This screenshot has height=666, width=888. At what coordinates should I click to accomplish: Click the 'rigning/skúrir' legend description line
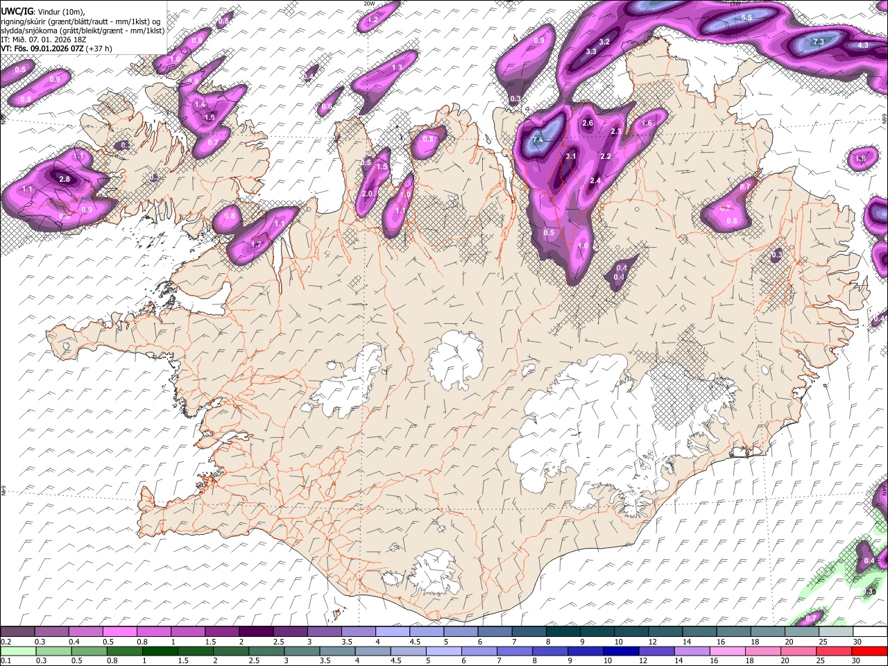[x=80, y=21]
